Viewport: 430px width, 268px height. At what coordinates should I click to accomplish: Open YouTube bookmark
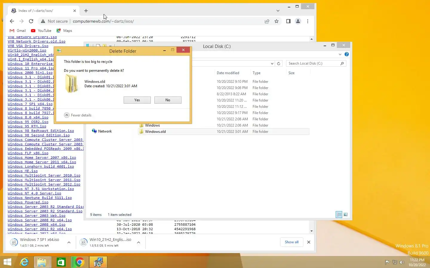coord(41,31)
